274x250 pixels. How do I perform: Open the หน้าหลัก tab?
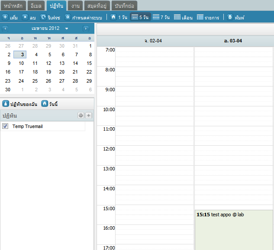pos(13,6)
